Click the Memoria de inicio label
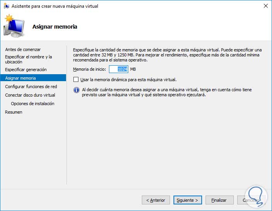 tap(89, 69)
